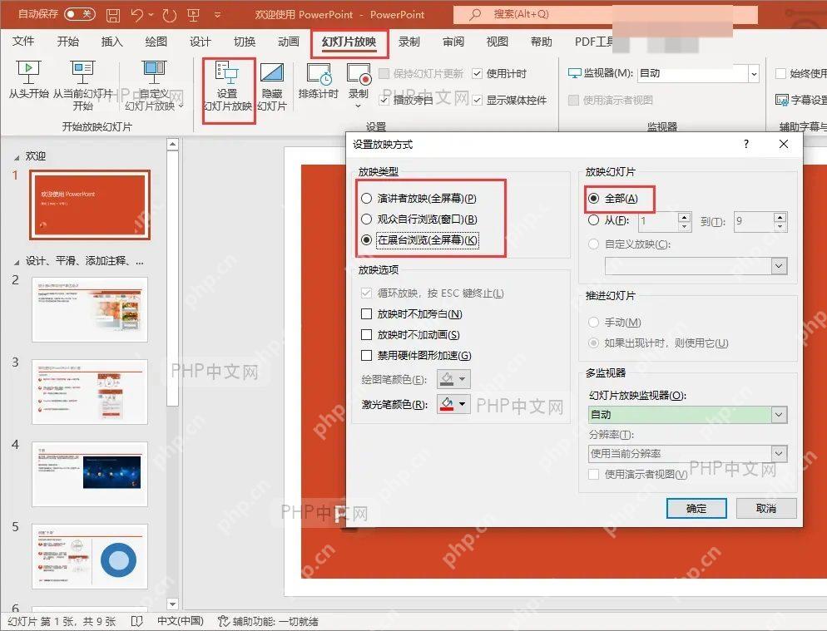Click 设置幻灯片放映 ribbon icon
Screen dimensions: 827x631
point(227,73)
